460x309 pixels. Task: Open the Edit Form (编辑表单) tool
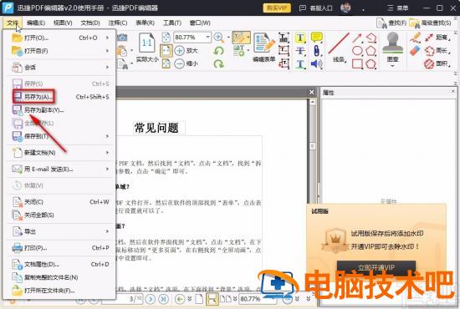(264, 48)
